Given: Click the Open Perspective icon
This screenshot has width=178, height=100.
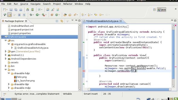Looking at the screenshot, I should coord(155,10).
